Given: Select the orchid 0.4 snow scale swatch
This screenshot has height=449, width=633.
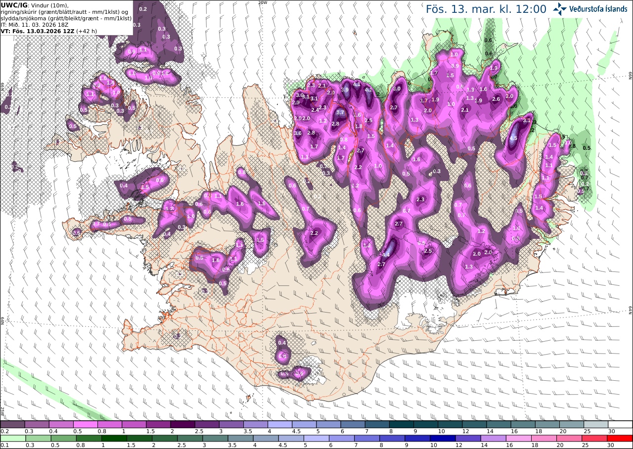Looking at the screenshot, I should click(x=61, y=424).
